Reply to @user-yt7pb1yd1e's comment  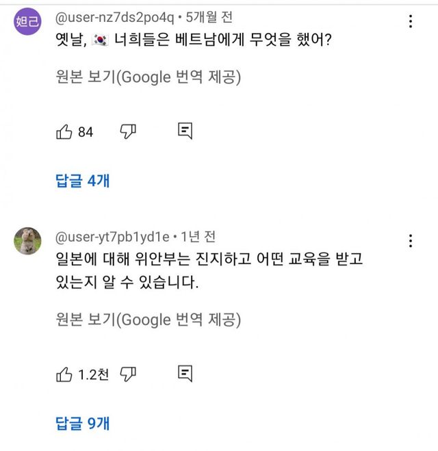point(185,373)
